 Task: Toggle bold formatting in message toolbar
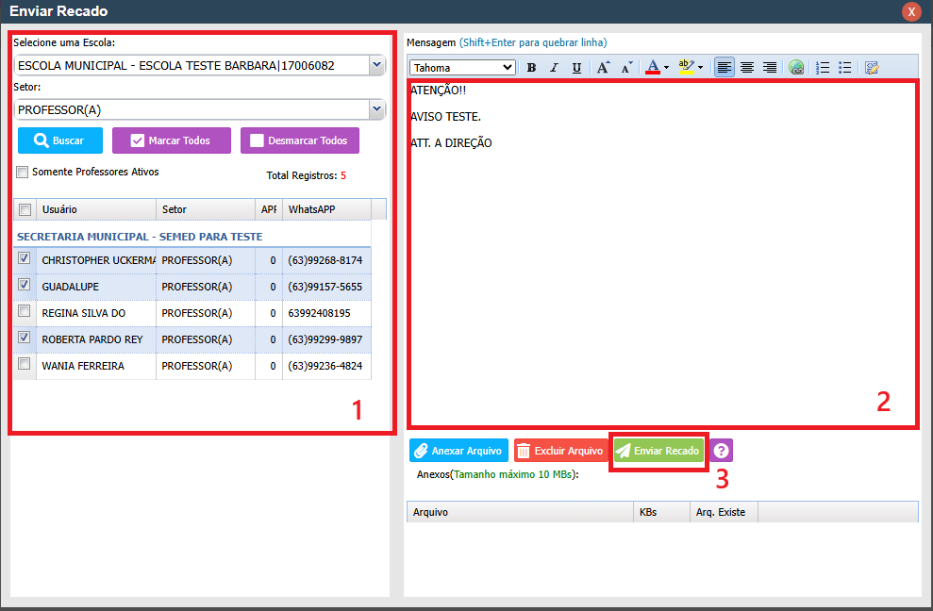pos(531,67)
